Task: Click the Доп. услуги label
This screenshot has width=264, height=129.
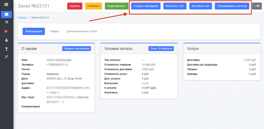Action: tap(113, 79)
